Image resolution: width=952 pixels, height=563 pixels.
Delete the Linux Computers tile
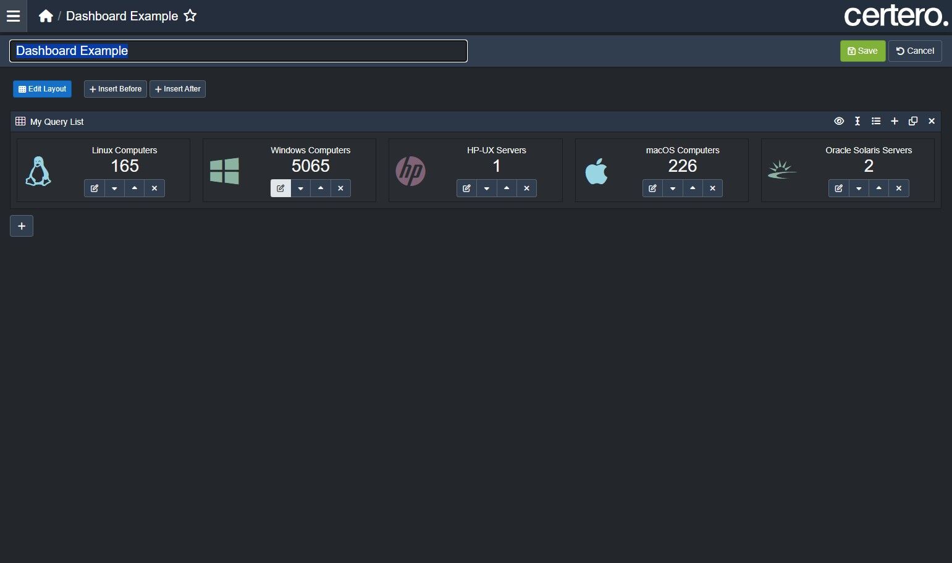point(154,188)
